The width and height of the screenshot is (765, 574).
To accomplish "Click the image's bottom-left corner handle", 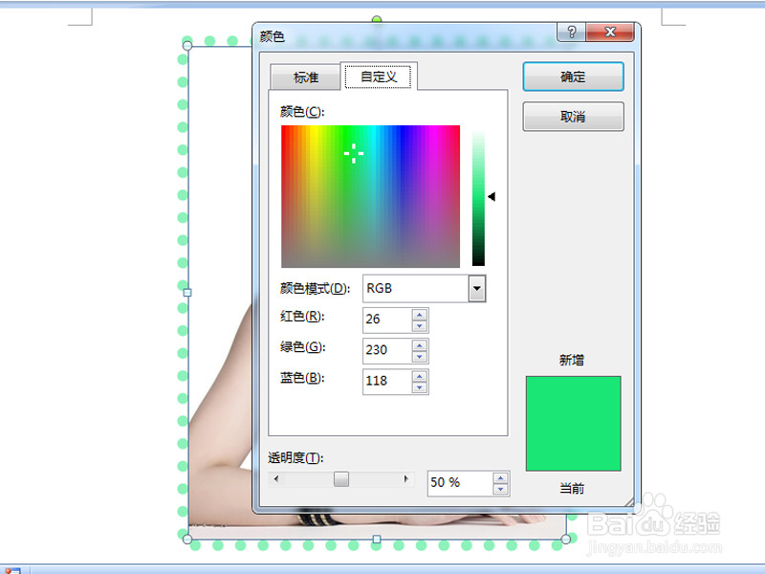I will point(187,539).
